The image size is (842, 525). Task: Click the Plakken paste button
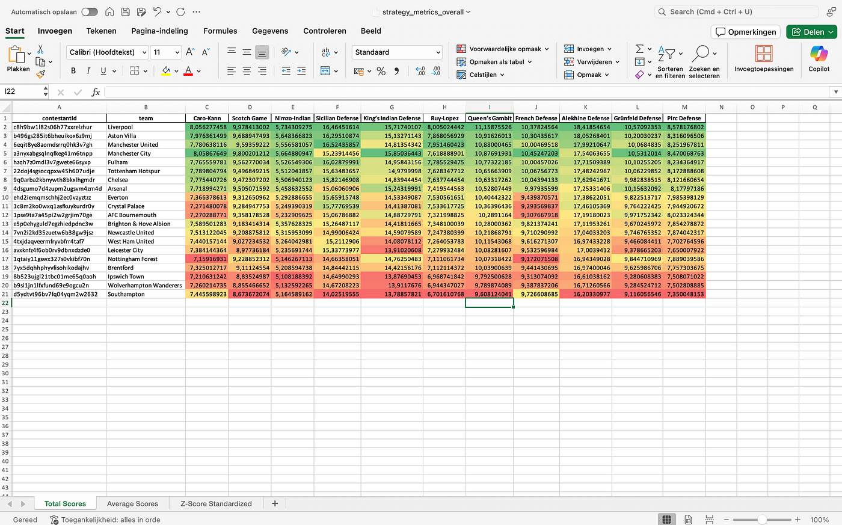18,60
